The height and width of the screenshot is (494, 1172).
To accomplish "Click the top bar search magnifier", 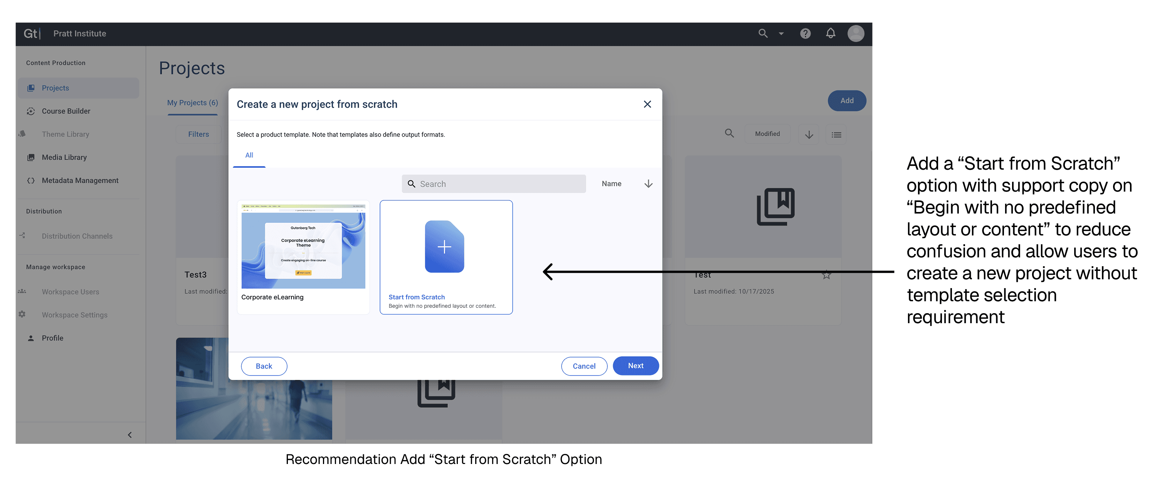I will coord(763,33).
